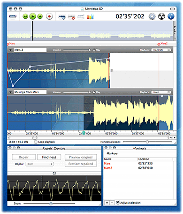Select the Mars marker row in the list
183x214 pixels.
point(138,163)
